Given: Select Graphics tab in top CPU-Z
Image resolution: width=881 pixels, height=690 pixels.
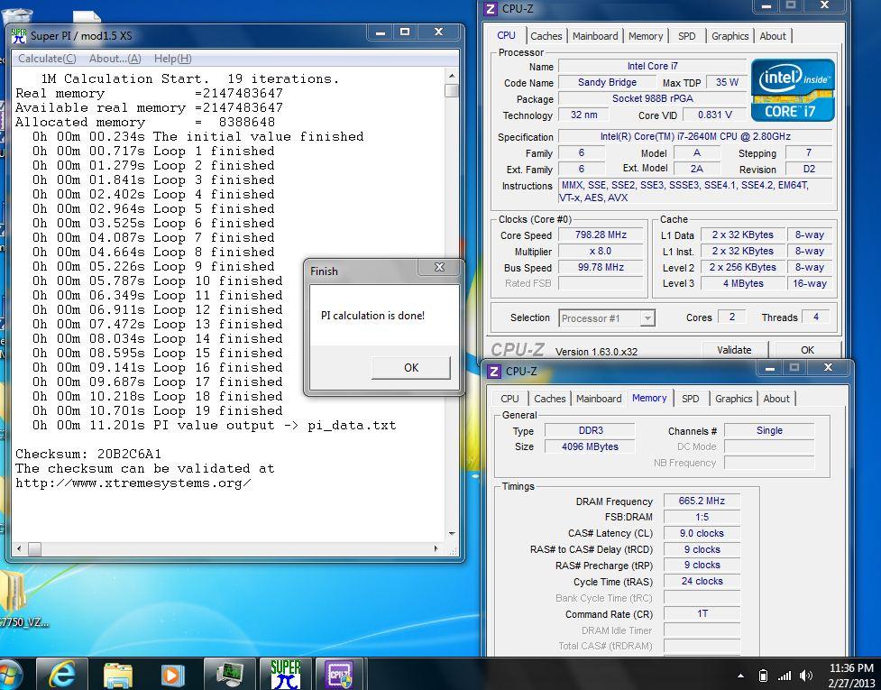Looking at the screenshot, I should coord(730,36).
